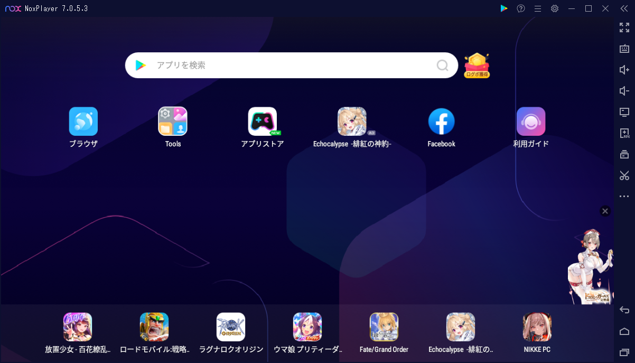This screenshot has height=363, width=635.
Task: Click the screen display icon in the sidebar
Action: (624, 112)
